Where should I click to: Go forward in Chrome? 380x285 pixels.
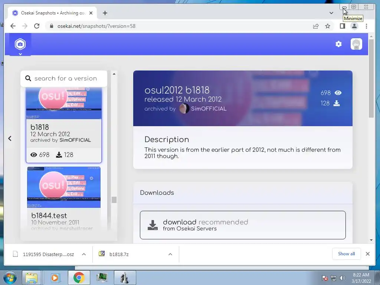point(25,26)
